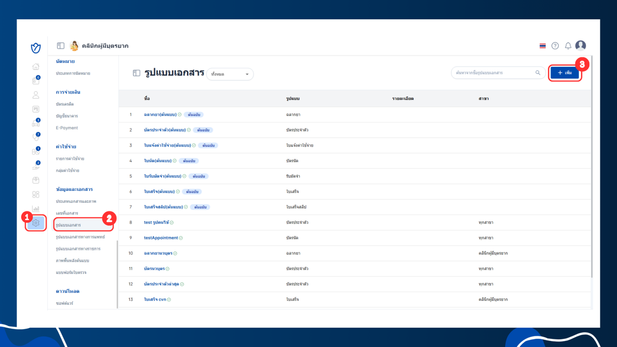The height and width of the screenshot is (347, 617).
Task: Click the green check icon beside บัตรนวบุตร
Action: point(167,269)
